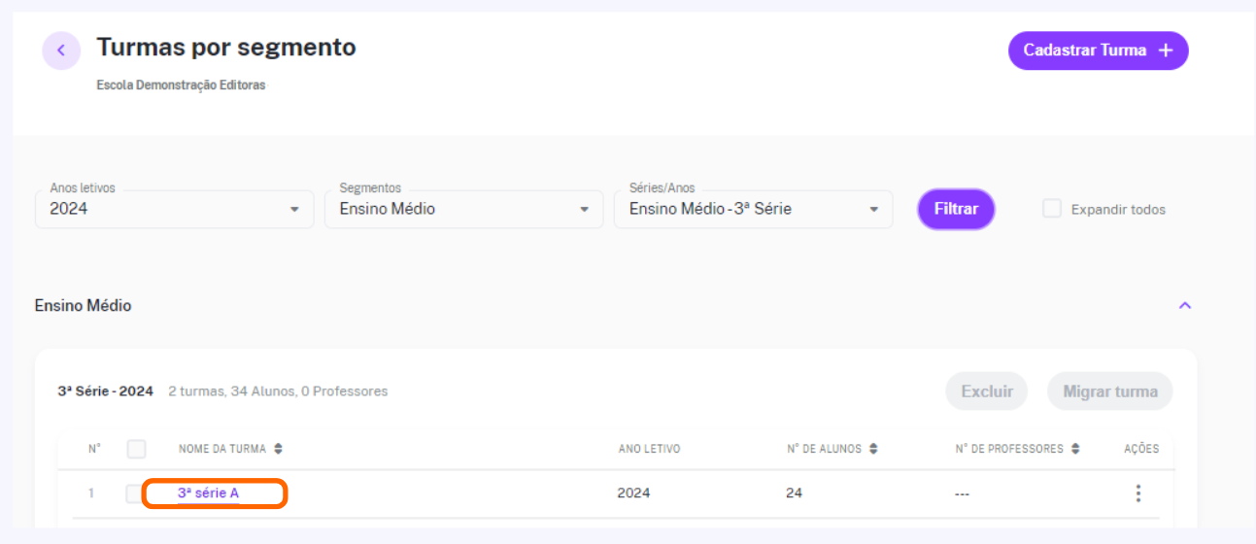Open the Séries/Anos dropdown
Image resolution: width=1256 pixels, height=544 pixels.
[x=754, y=209]
